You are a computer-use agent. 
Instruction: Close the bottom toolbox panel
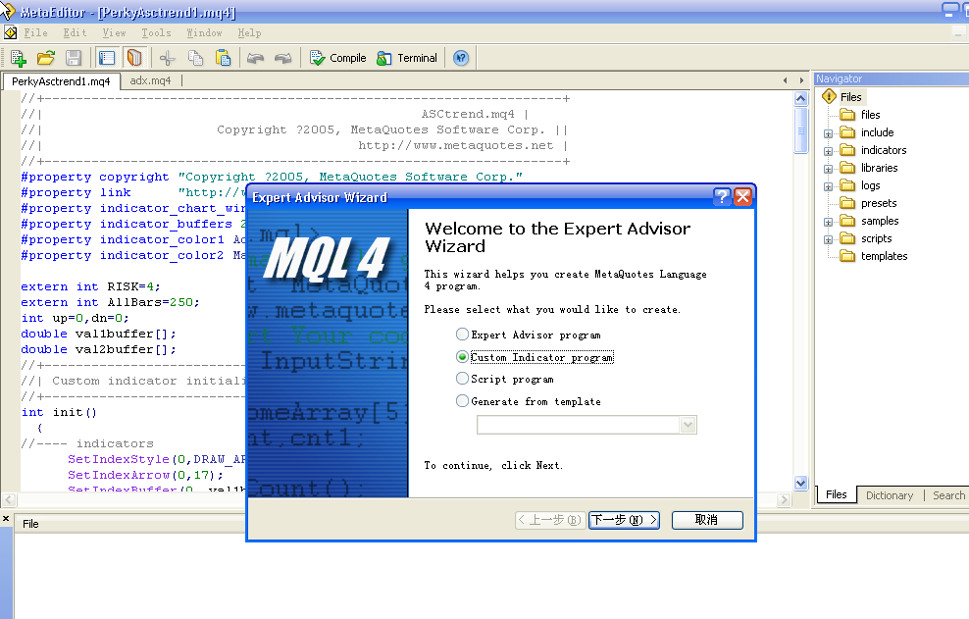(x=6, y=518)
